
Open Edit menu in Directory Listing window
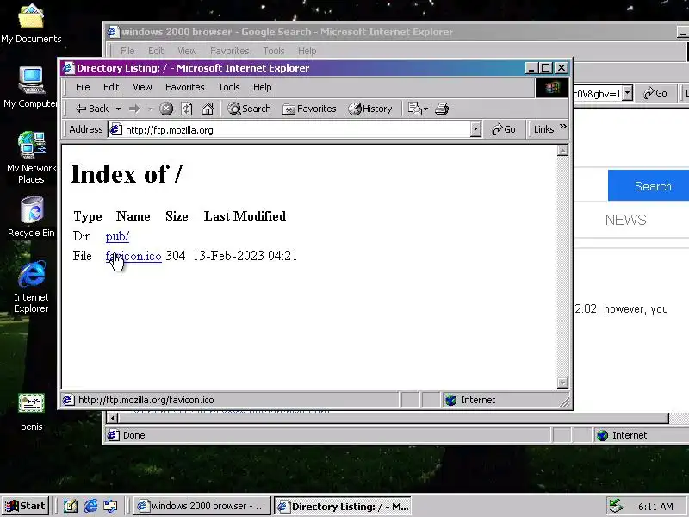111,87
